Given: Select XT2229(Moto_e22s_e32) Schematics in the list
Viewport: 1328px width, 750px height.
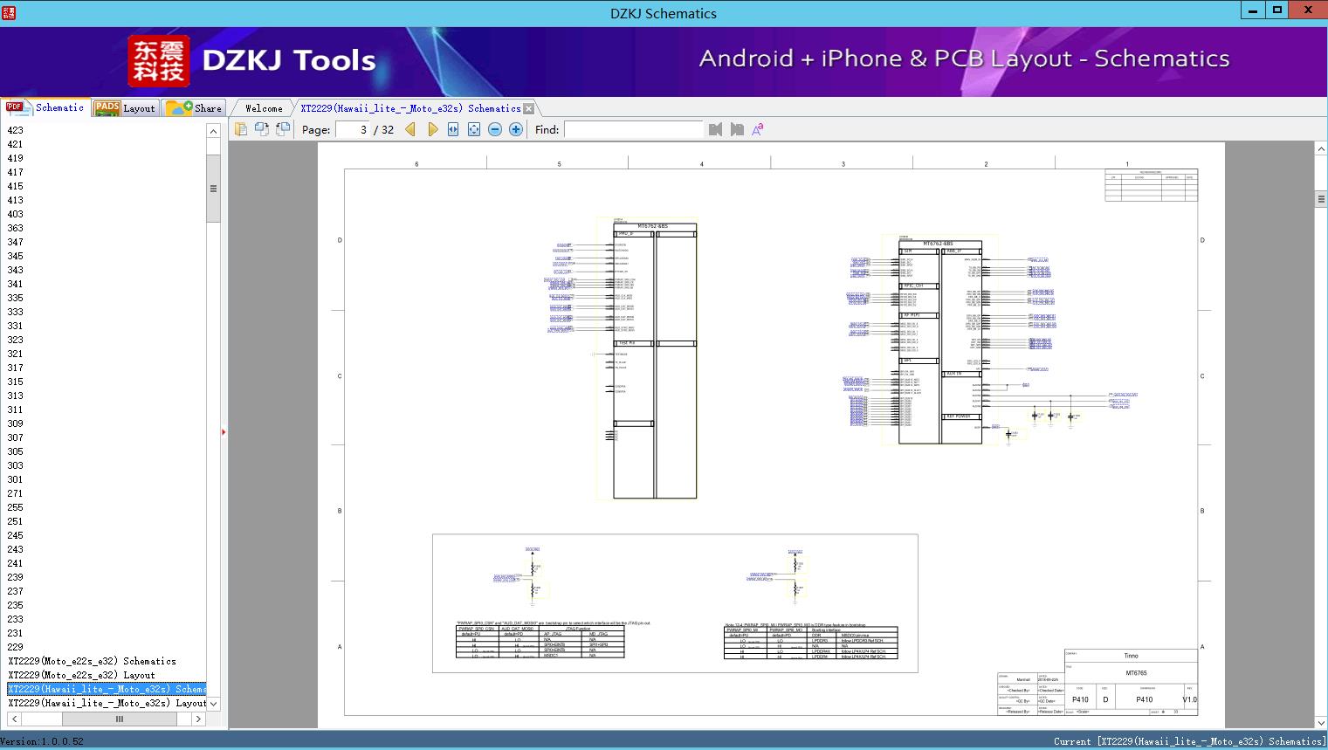Looking at the screenshot, I should (92, 661).
